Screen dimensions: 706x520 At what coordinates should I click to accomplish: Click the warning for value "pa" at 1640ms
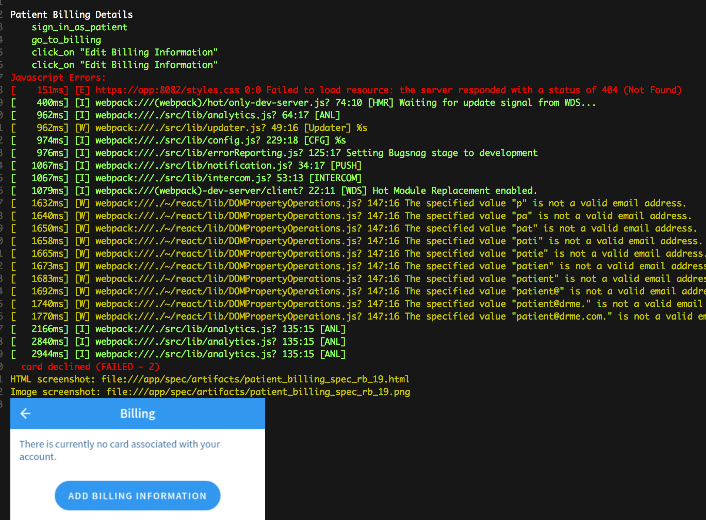[351, 216]
